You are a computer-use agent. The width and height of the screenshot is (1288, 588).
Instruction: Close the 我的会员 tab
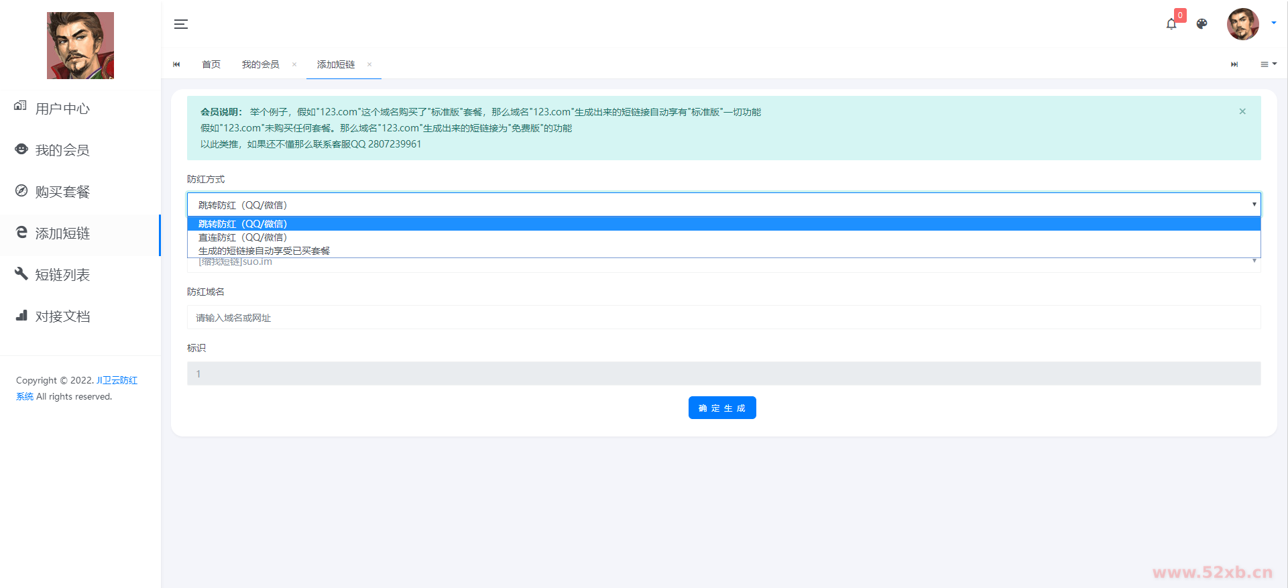point(294,64)
